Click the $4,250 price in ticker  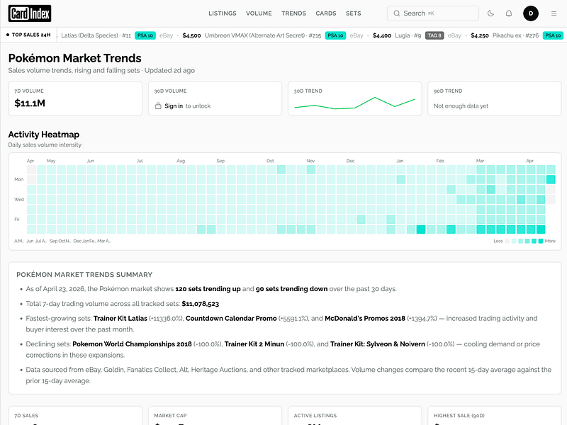click(480, 35)
